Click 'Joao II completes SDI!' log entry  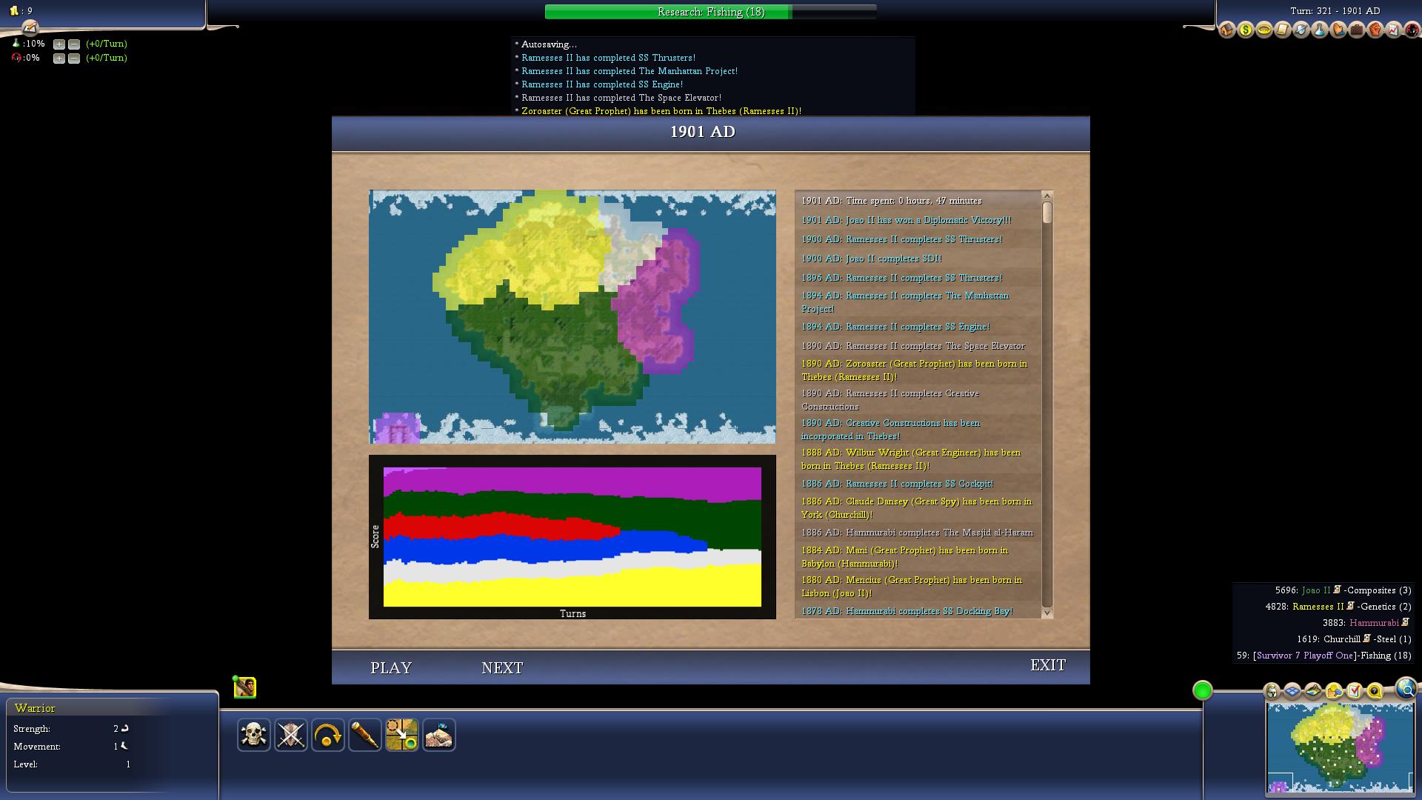pos(871,259)
